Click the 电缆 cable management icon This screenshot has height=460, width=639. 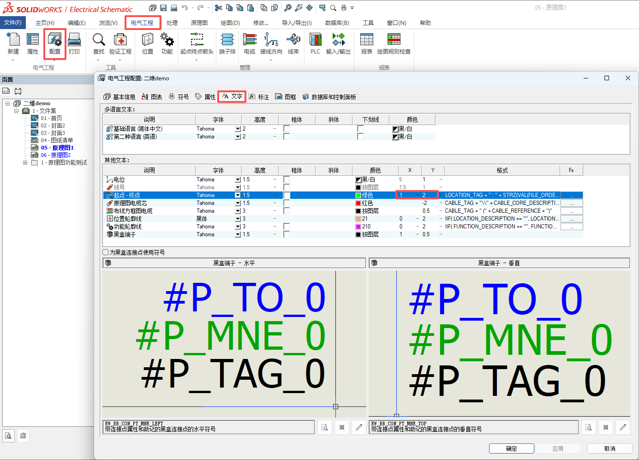click(x=250, y=44)
